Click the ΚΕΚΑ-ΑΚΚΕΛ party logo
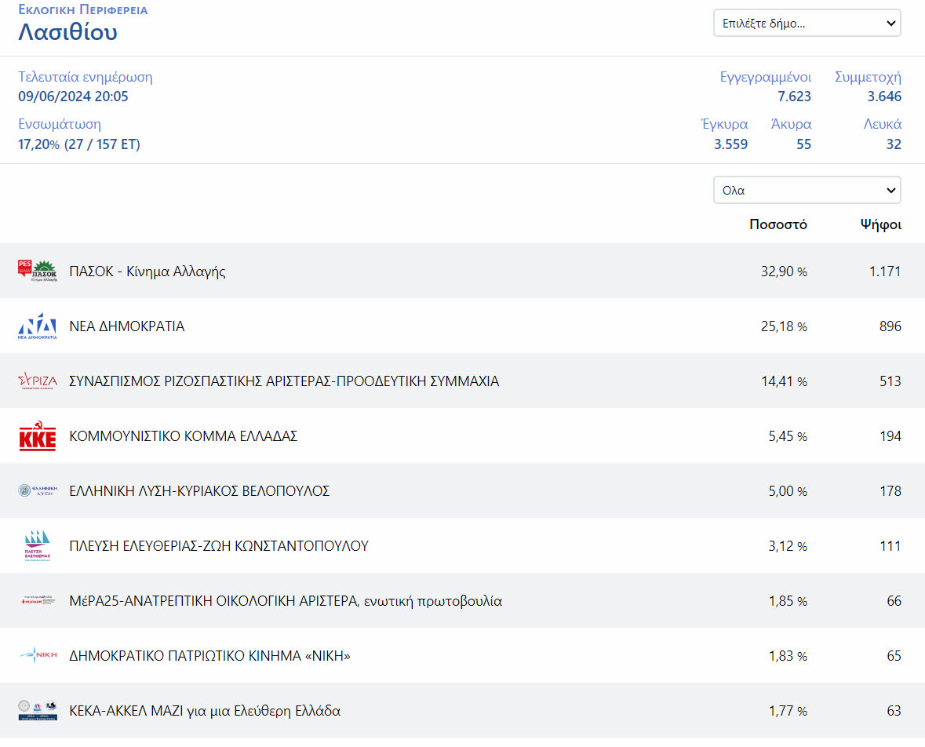This screenshot has height=747, width=925. [x=38, y=711]
